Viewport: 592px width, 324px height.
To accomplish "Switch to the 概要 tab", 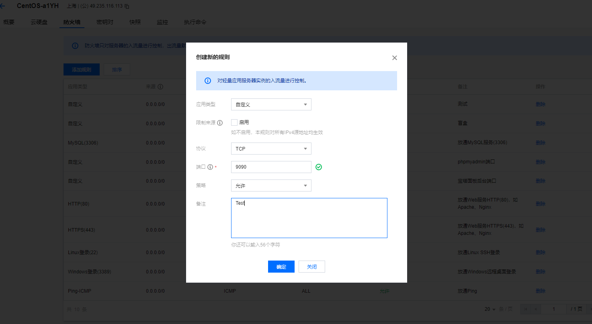I will tap(9, 22).
